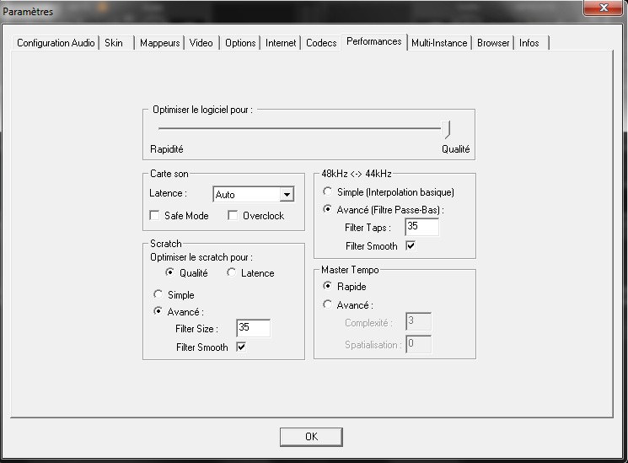Screen dimensions: 628x463
Task: Open the Latence dropdown arrow
Action: [x=287, y=195]
